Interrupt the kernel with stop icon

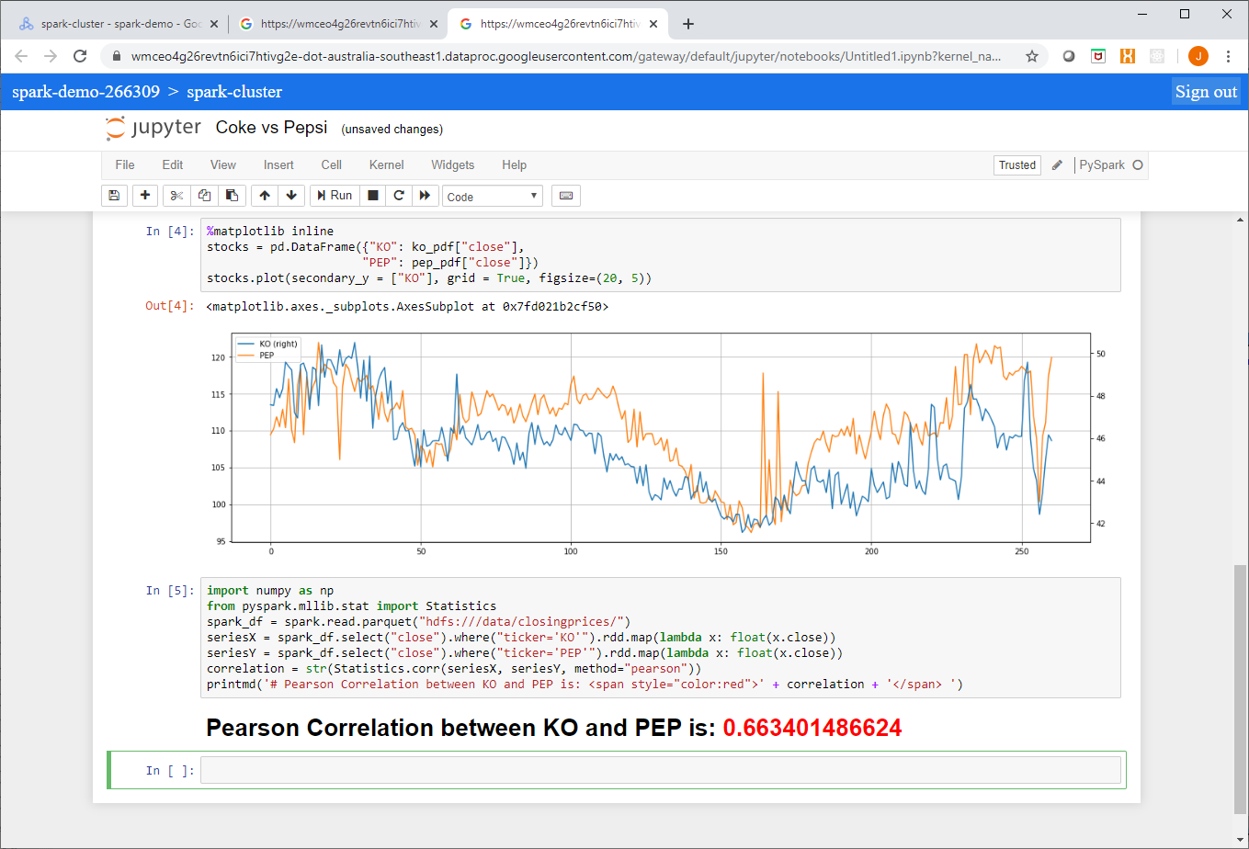373,195
